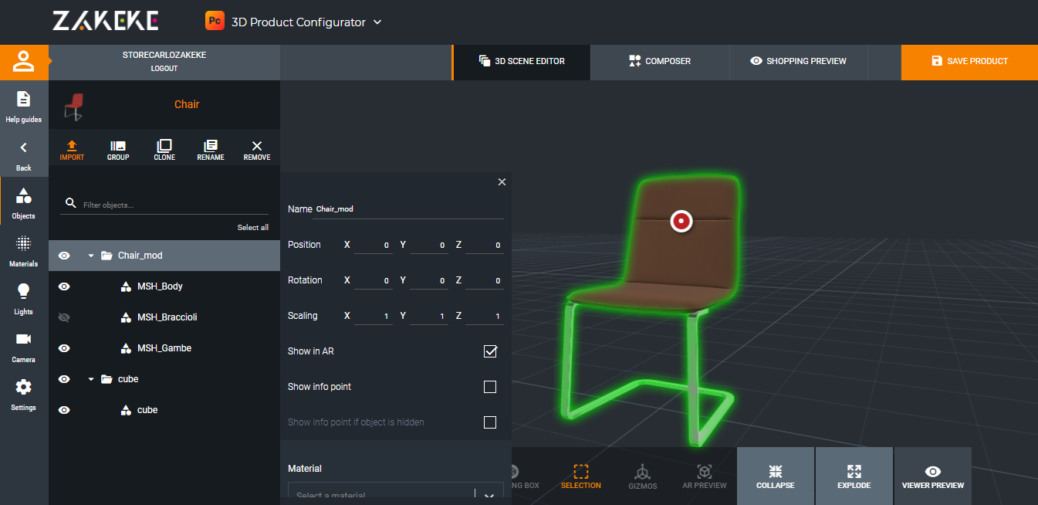The height and width of the screenshot is (505, 1038).
Task: Click the Save Product button
Action: [969, 62]
